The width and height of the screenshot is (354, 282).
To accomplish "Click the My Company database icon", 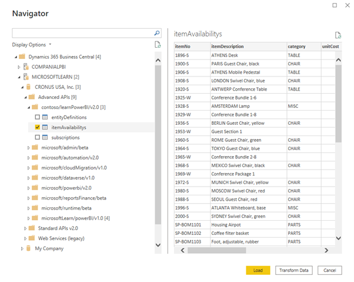I will [x=28, y=248].
